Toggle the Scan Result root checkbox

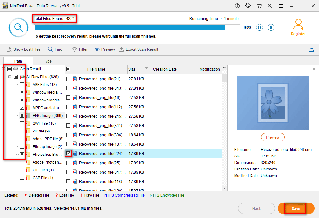9,69
